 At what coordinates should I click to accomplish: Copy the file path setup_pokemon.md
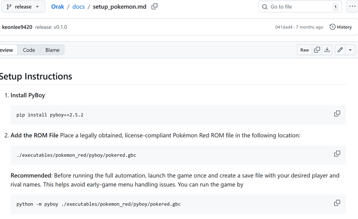pos(155,7)
